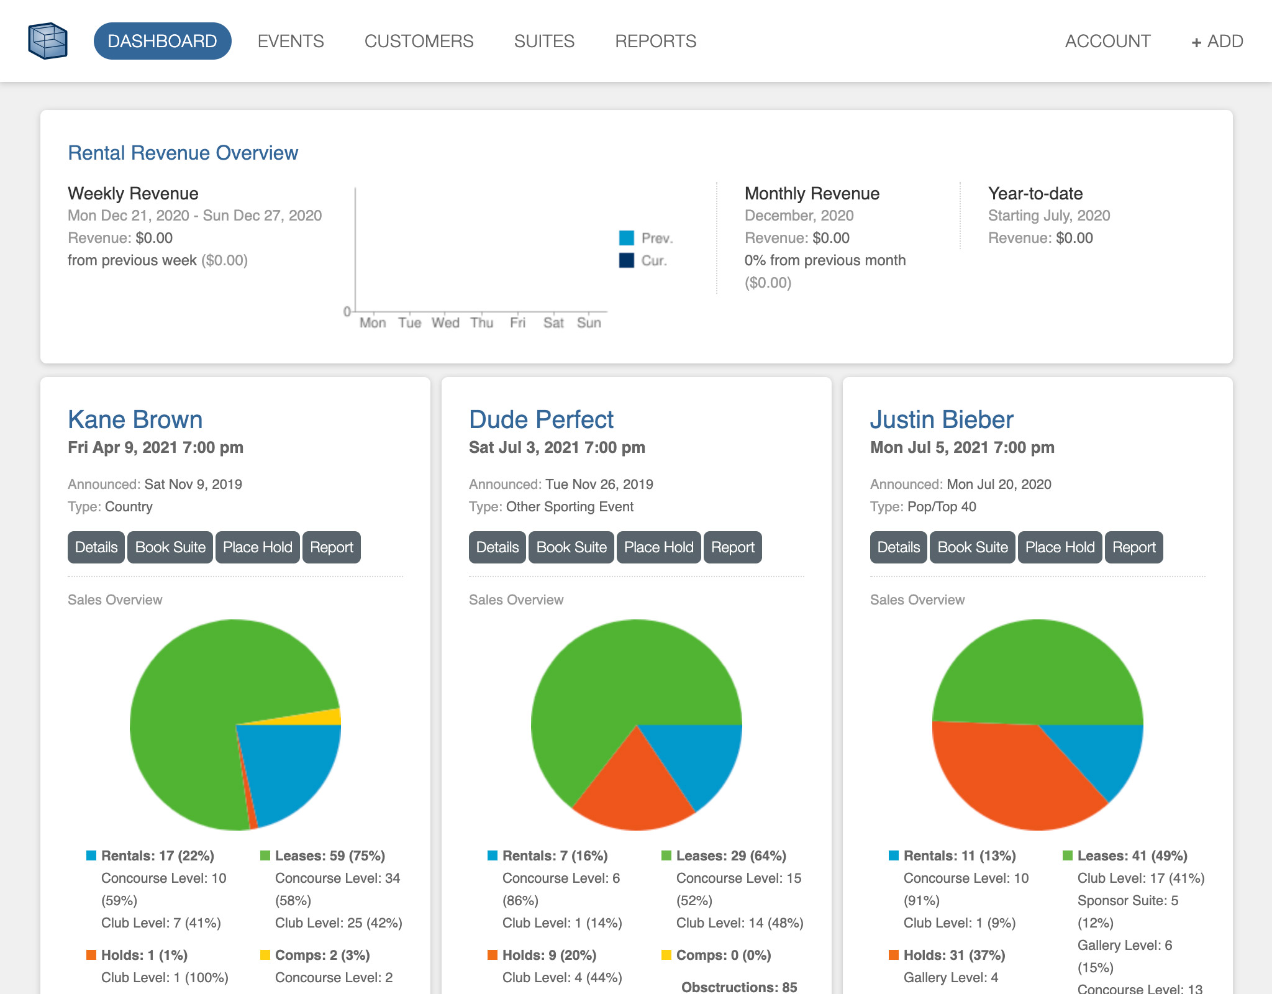Open the Kane Brown event link

click(x=135, y=419)
